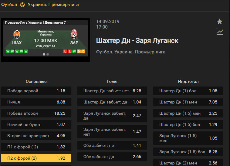Viewport: 230px width, 166px height.
Task: Click ЗАР team abbreviation in widget
Action: 74,43
